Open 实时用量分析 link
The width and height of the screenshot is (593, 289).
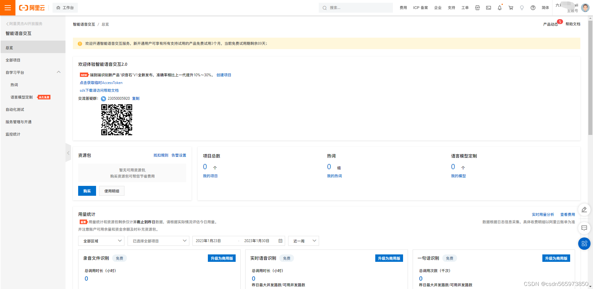pos(543,215)
